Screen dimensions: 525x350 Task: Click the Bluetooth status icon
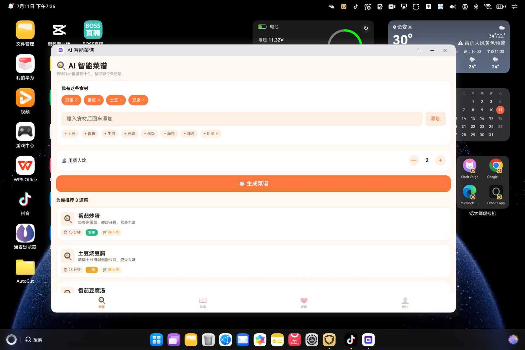[476, 7]
